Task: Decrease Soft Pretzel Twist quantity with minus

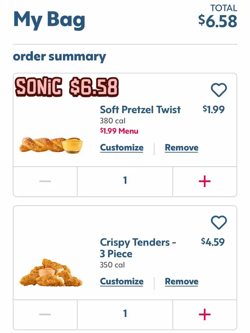Action: (45, 181)
